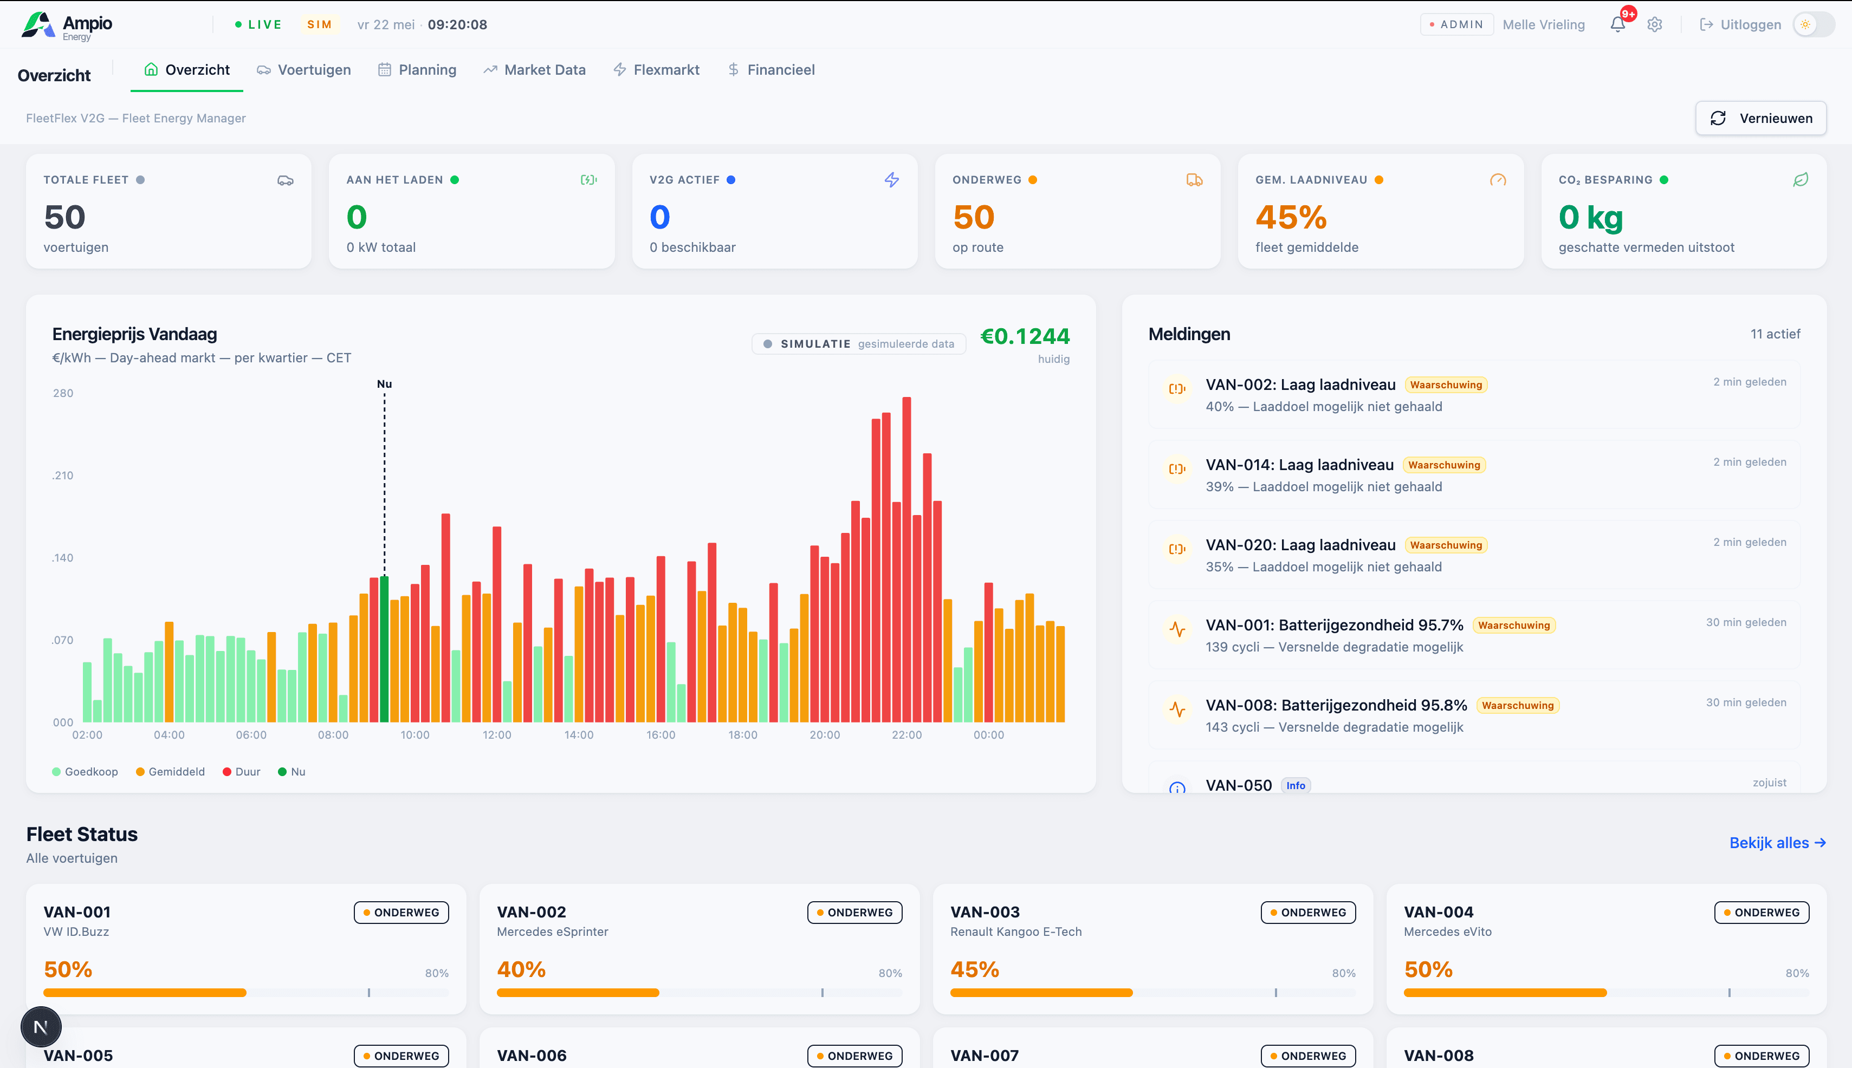Open VAN-002: Laag laadniveau alert
This screenshot has width=1852, height=1068.
(1474, 395)
